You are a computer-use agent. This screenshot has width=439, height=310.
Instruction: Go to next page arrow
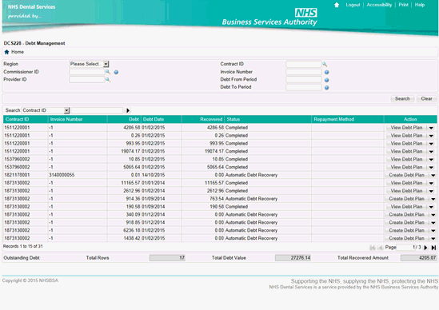[426, 248]
